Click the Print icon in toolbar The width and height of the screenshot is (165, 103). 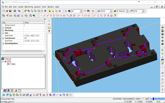pyautogui.click(x=15, y=11)
